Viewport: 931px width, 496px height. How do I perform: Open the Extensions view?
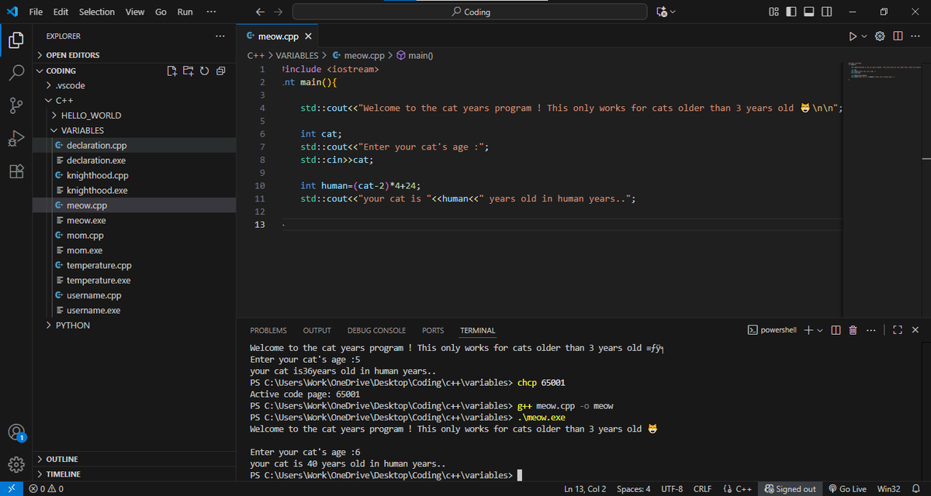[17, 171]
